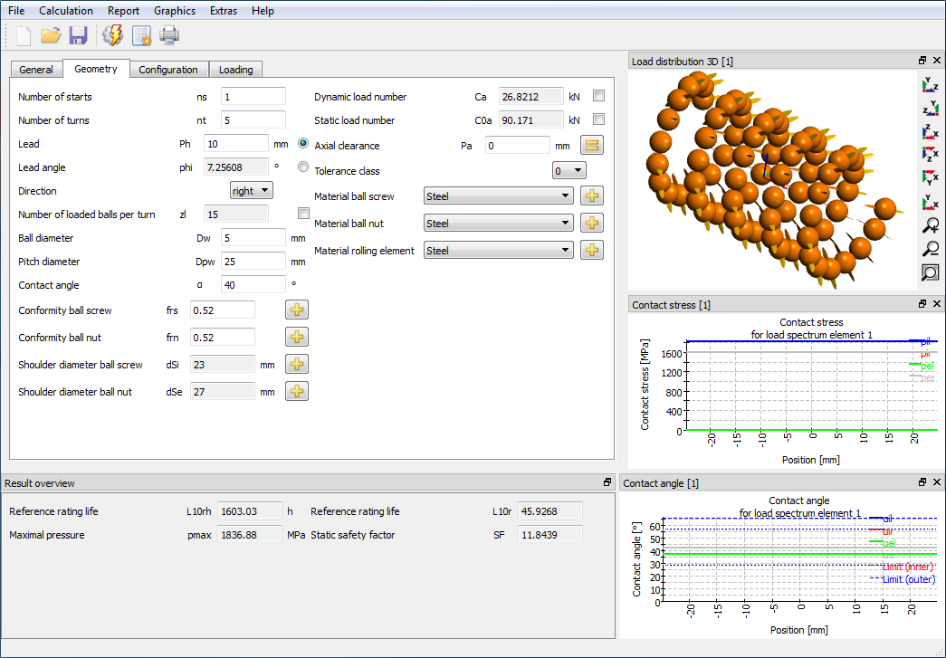
Task: Switch to the Loading tab
Action: click(235, 70)
